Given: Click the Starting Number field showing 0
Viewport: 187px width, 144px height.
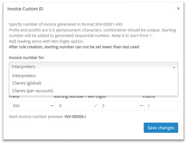Looking at the screenshot, I should point(75,106).
